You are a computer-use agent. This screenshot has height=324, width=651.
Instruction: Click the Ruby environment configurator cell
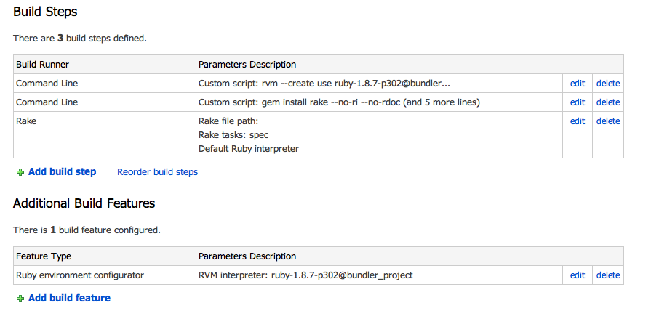(105, 275)
